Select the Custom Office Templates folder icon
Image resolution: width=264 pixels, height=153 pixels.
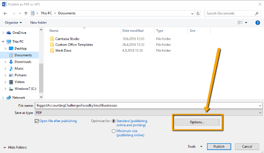[52, 45]
